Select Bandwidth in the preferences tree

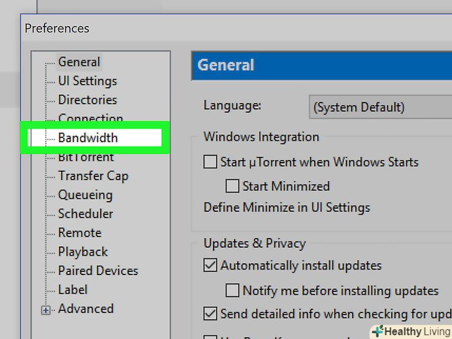[88, 138]
